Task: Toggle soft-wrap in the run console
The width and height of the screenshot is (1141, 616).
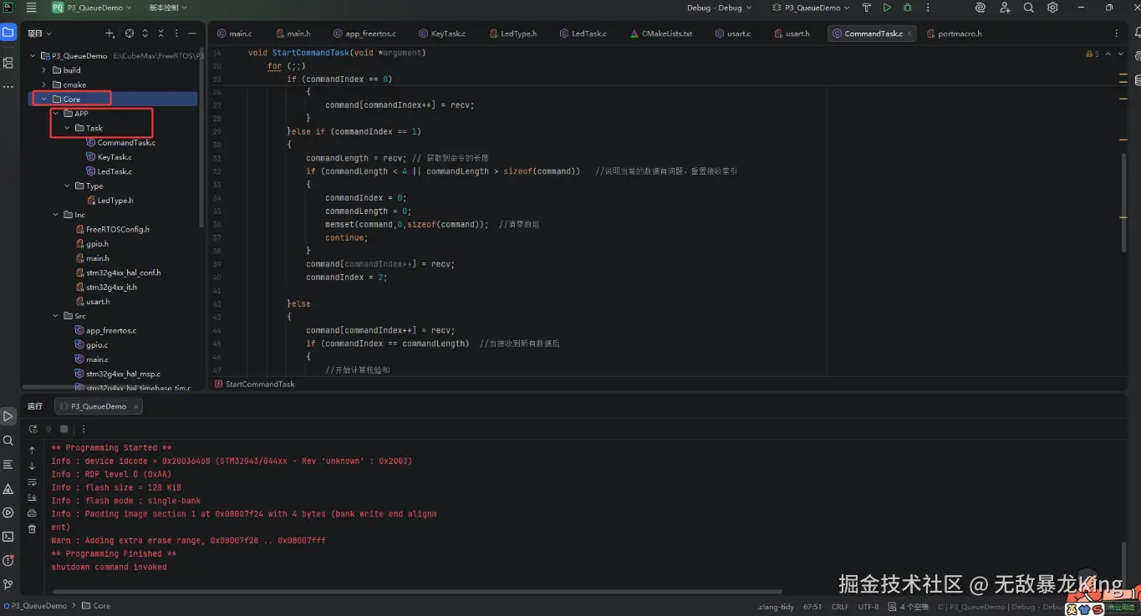Action: click(32, 482)
